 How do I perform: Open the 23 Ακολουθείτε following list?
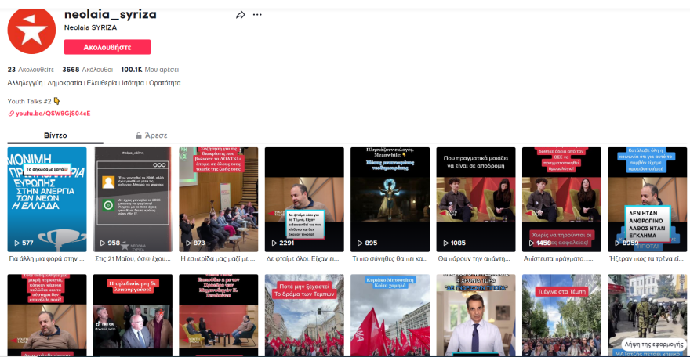[31, 69]
